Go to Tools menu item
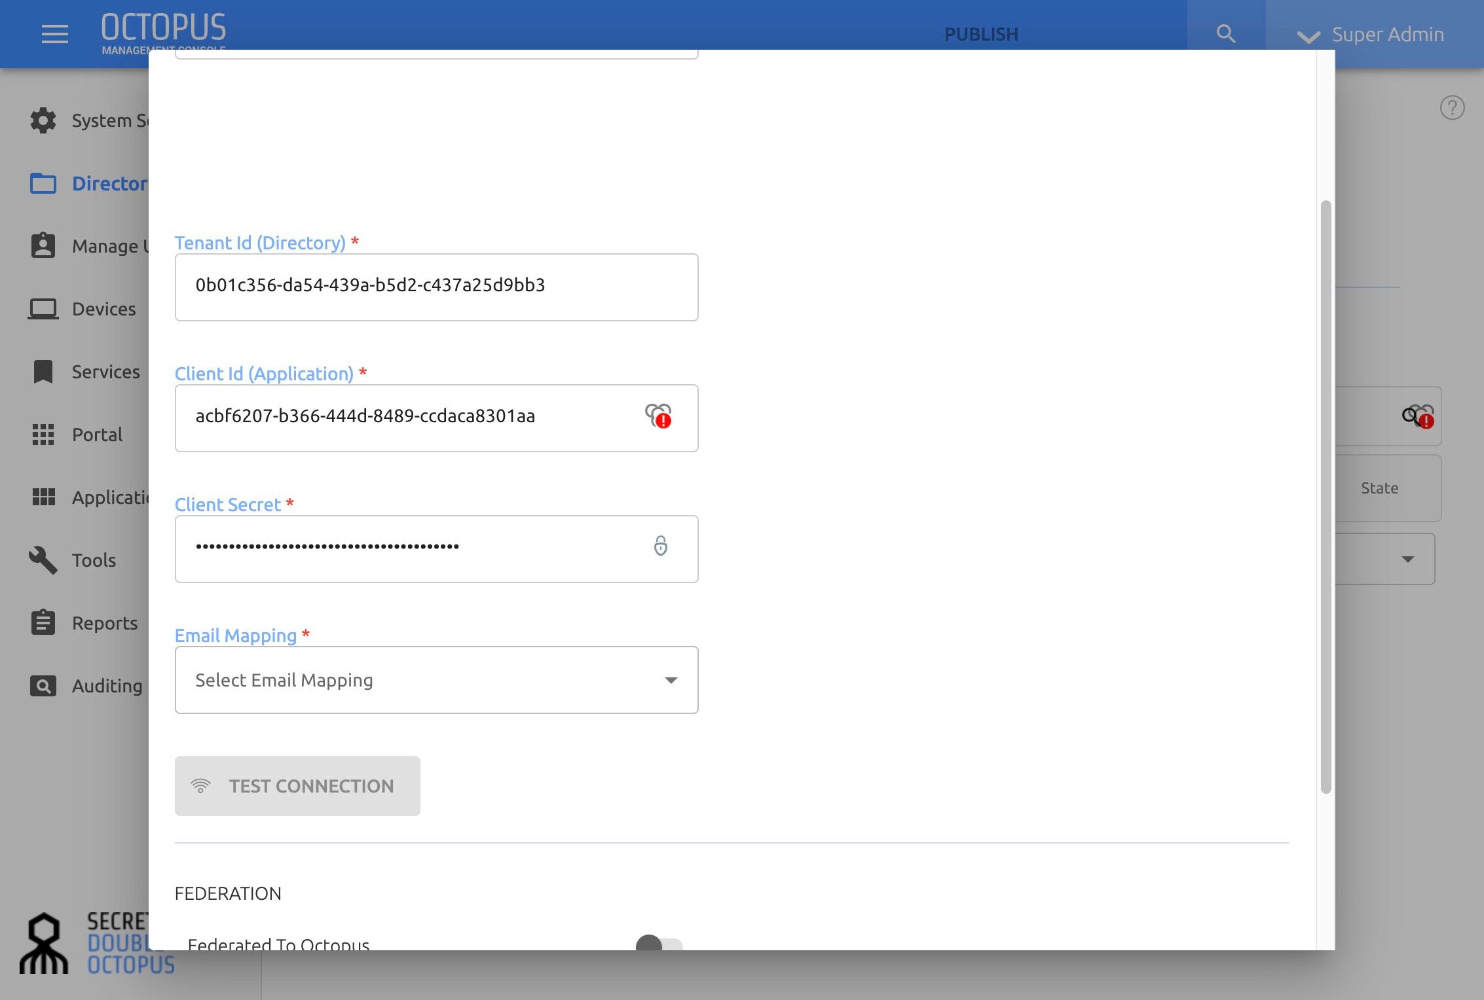 94,560
